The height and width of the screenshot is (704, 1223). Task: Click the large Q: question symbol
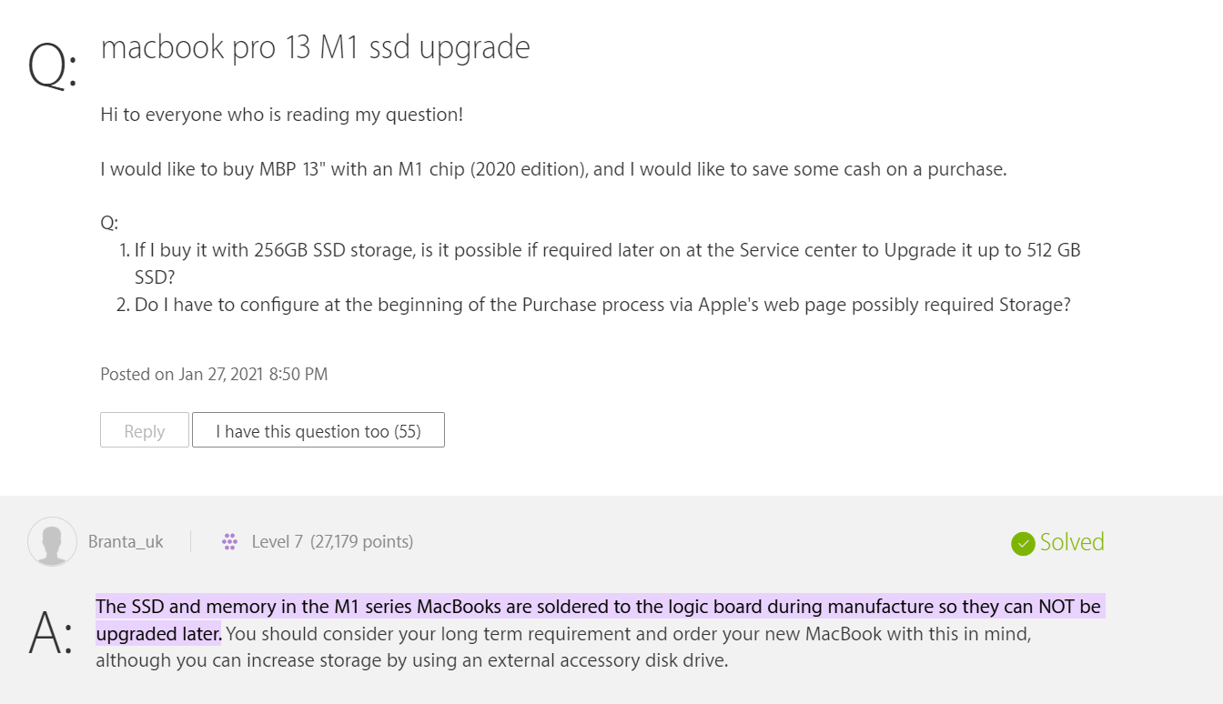click(52, 65)
